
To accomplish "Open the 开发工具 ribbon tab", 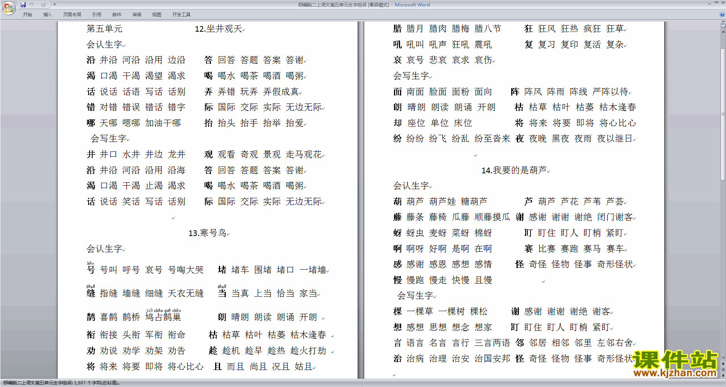I will 181,14.
